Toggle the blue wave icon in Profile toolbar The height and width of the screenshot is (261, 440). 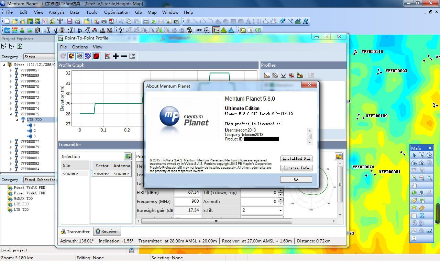88,56
